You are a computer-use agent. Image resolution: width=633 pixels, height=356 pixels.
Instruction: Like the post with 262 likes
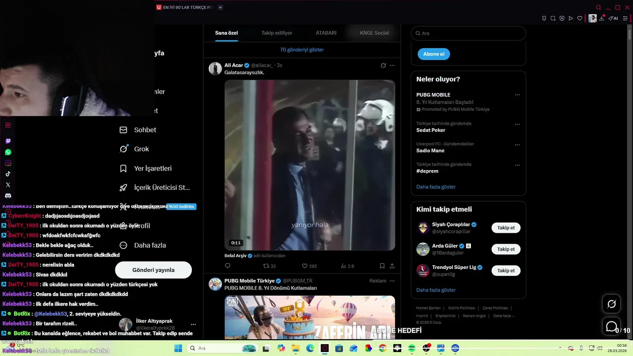point(310,266)
